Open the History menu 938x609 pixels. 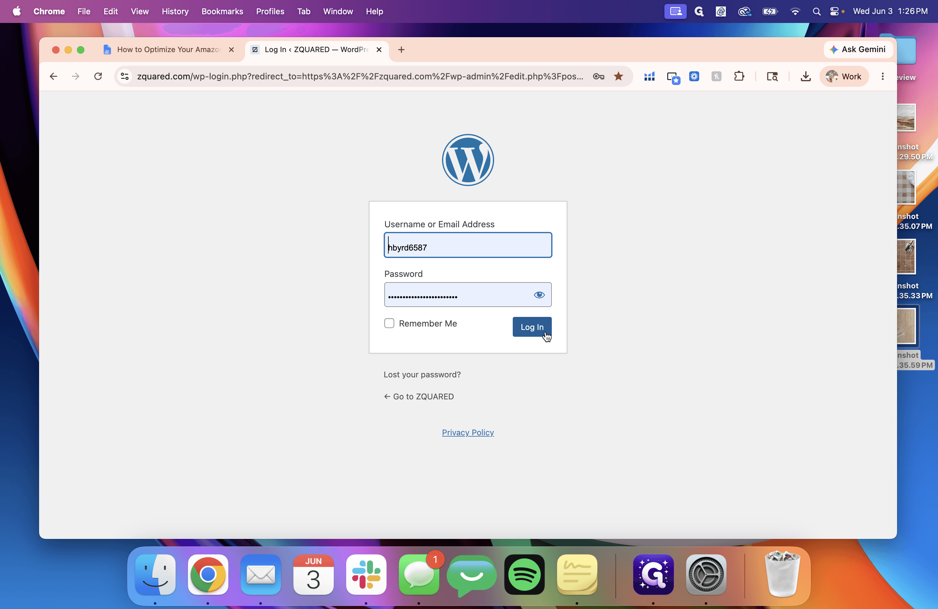(175, 11)
